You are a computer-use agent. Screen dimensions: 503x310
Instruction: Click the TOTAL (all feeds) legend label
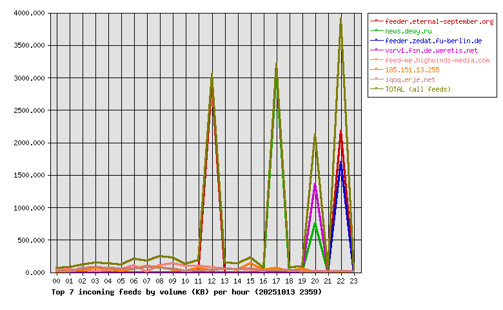pyautogui.click(x=418, y=89)
